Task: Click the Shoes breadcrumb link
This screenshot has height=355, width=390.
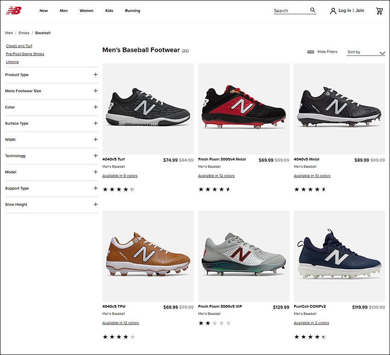Action: coord(24,33)
